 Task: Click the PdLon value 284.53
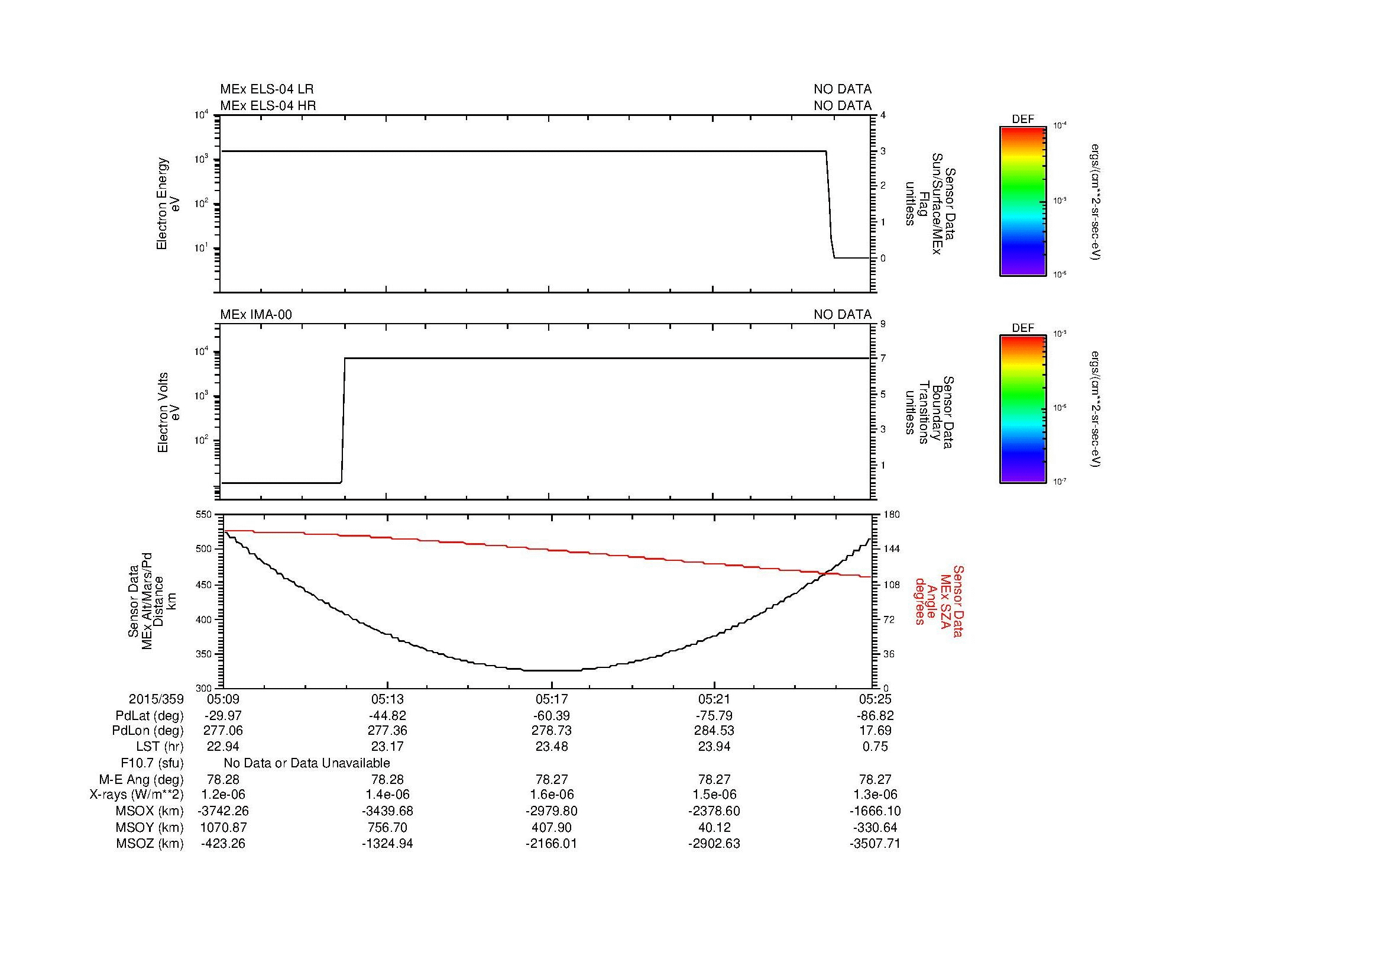click(x=714, y=731)
